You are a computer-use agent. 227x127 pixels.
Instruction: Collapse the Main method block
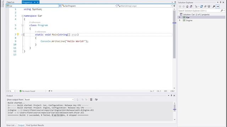point(22,35)
